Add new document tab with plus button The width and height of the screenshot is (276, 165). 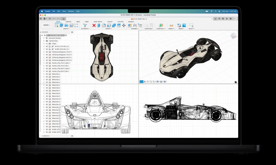pyautogui.click(x=215, y=19)
